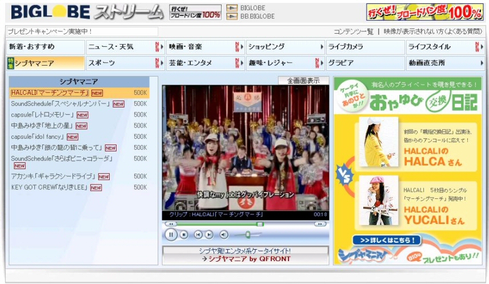
Task: Play KEY GOT CREW「なりきLEE」 clip
Action: pyautogui.click(x=49, y=187)
